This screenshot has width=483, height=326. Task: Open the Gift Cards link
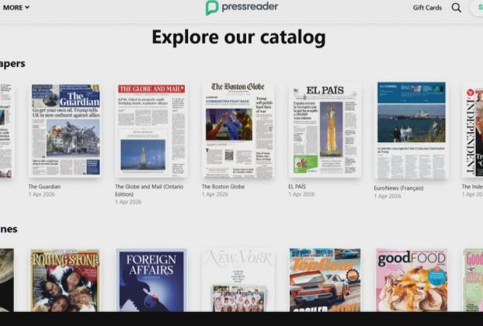tap(427, 8)
